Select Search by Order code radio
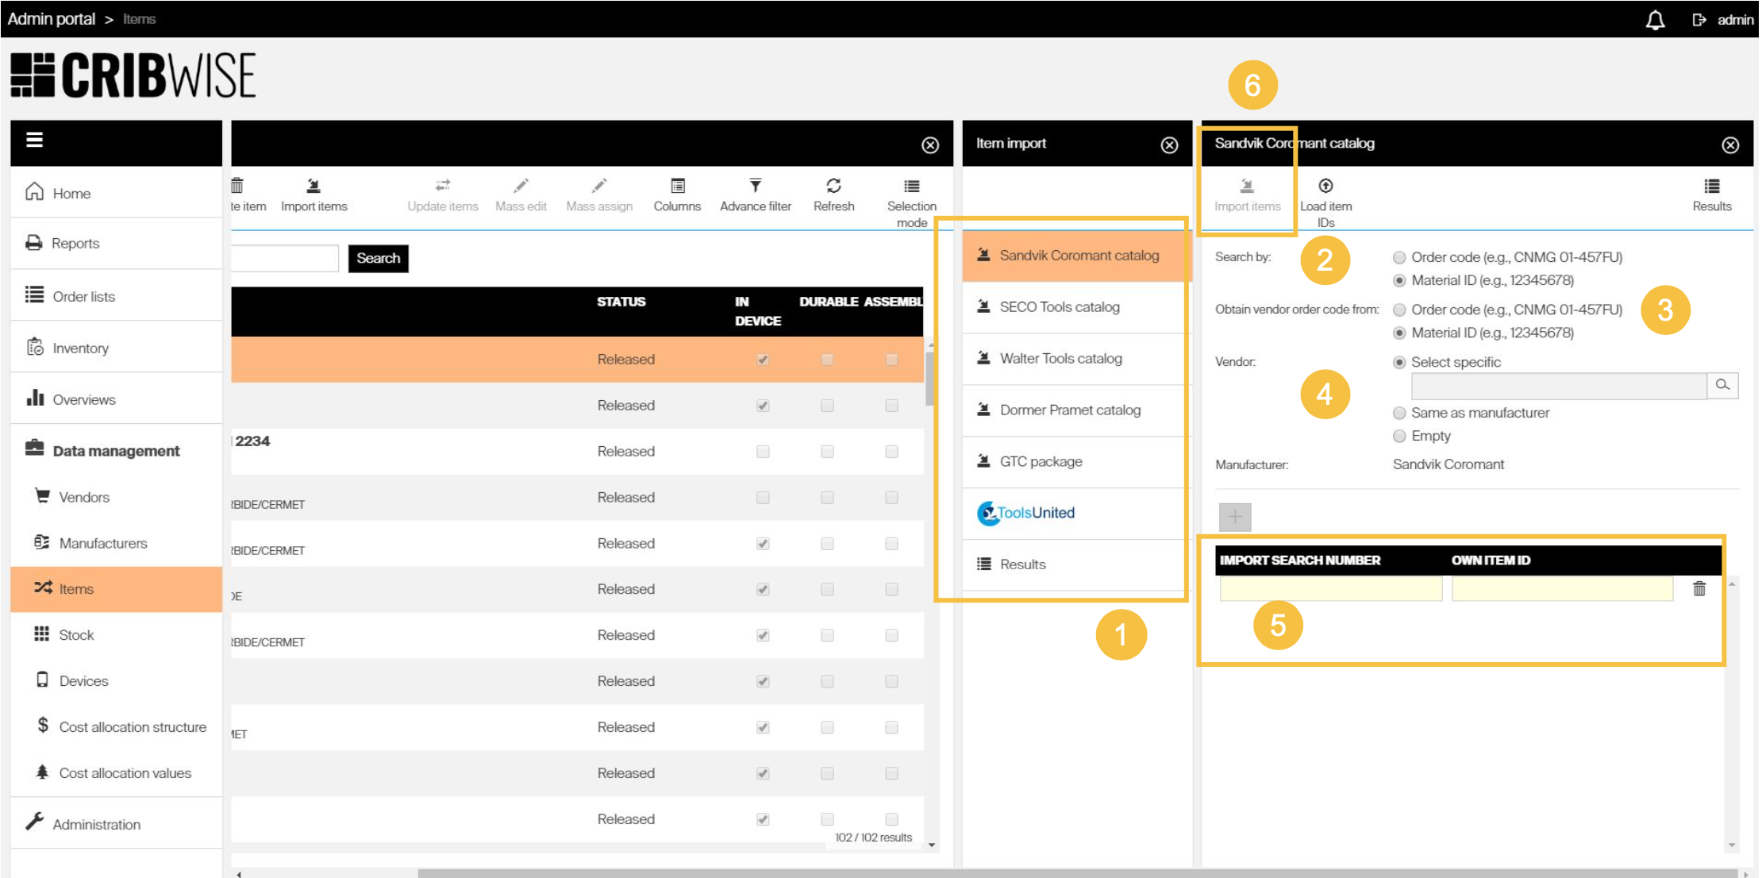The width and height of the screenshot is (1762, 878). pos(1399,257)
